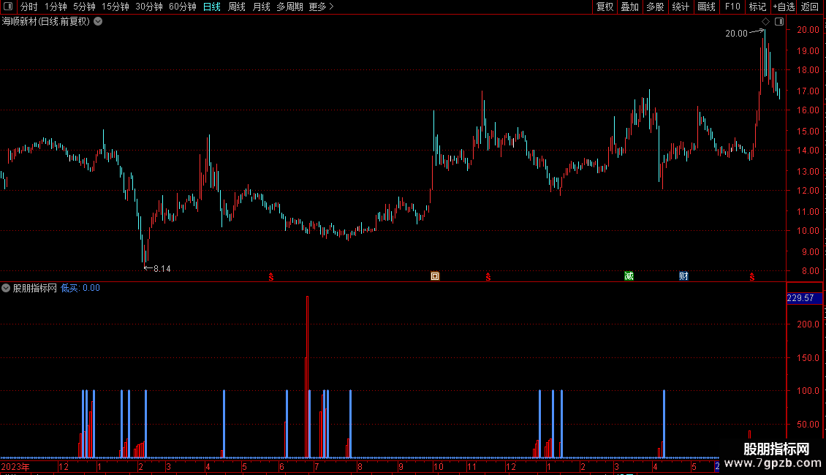Add stock to watchlist with +自选
The width and height of the screenshot is (826, 475).
[x=784, y=7]
